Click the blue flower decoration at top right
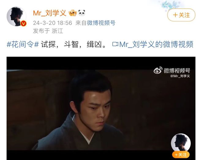Screen dimensions: 202x160 (170, 5)
